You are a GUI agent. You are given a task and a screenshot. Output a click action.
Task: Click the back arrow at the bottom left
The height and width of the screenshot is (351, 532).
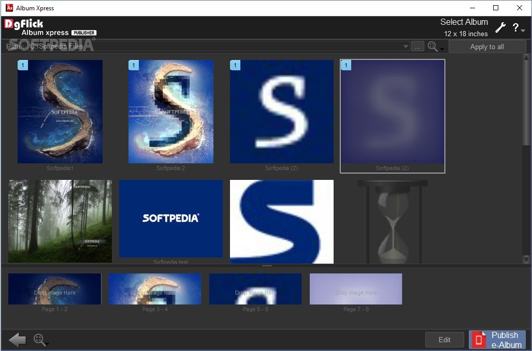coord(17,340)
